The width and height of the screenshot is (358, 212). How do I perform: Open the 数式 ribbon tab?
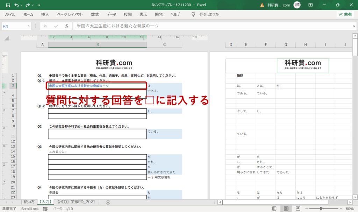(x=95, y=14)
